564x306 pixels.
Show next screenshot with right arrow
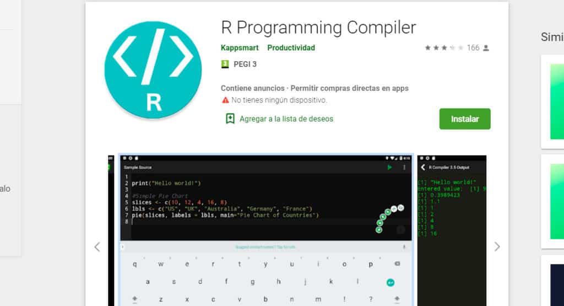(497, 246)
